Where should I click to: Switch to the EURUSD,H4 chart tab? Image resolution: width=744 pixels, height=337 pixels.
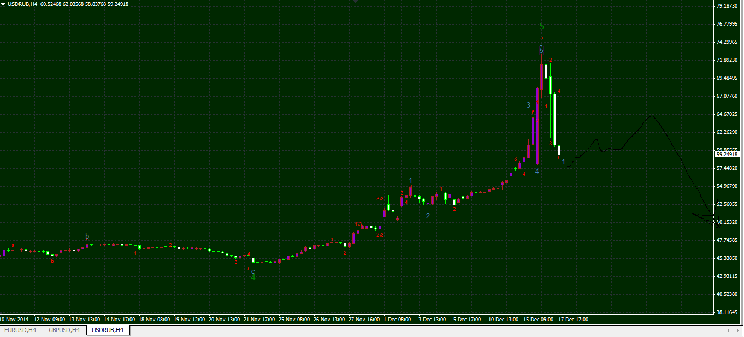[x=21, y=330]
